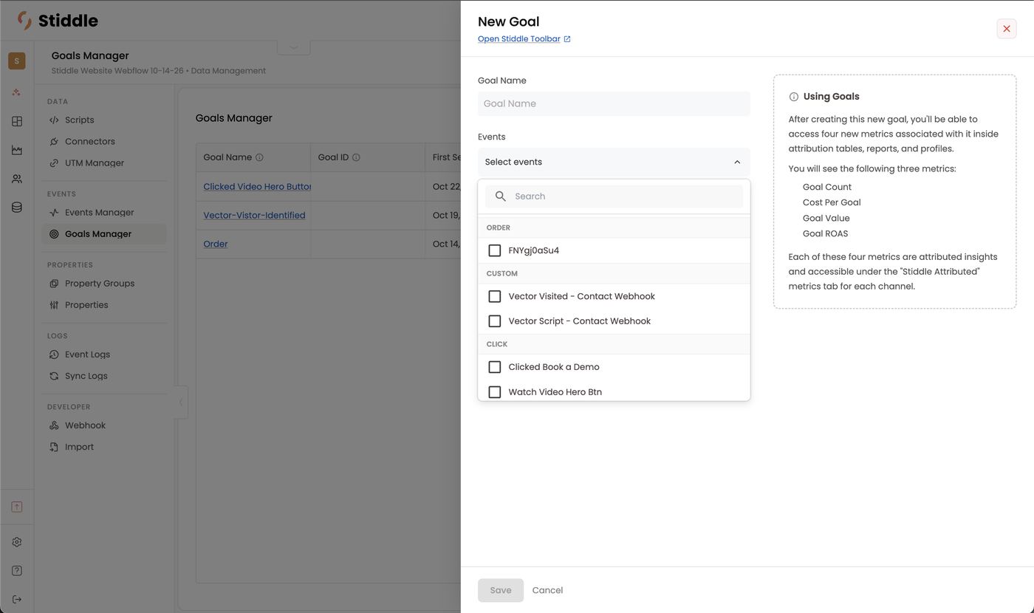
Task: Check the FNYgj0aSu4 order event checkbox
Action: coord(495,250)
